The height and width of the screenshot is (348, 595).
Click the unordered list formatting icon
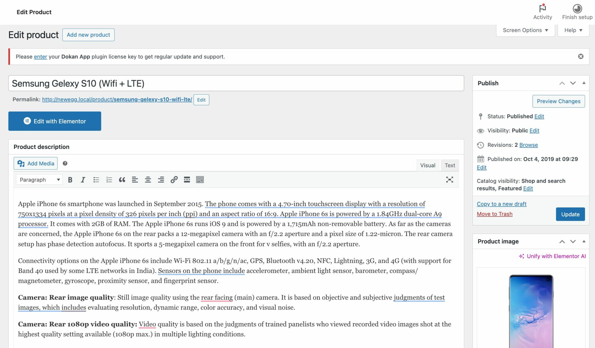pyautogui.click(x=96, y=180)
